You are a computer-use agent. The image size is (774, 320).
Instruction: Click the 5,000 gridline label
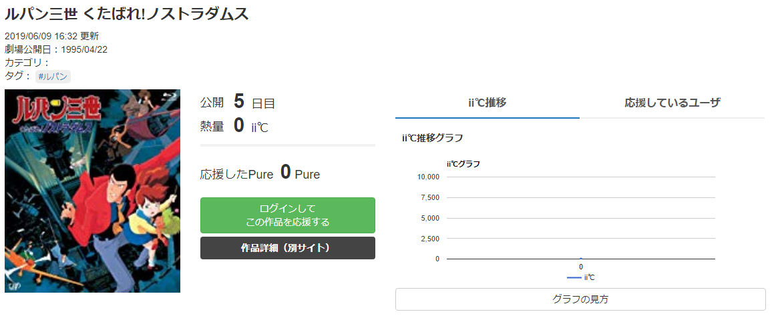tap(430, 218)
